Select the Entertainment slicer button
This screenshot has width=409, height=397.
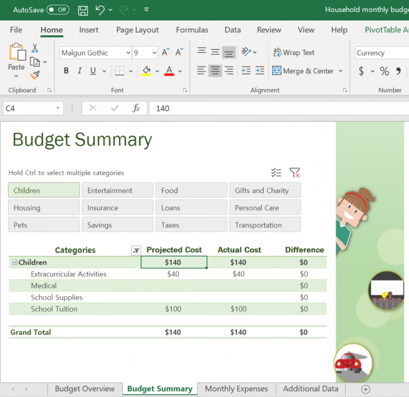coord(117,191)
